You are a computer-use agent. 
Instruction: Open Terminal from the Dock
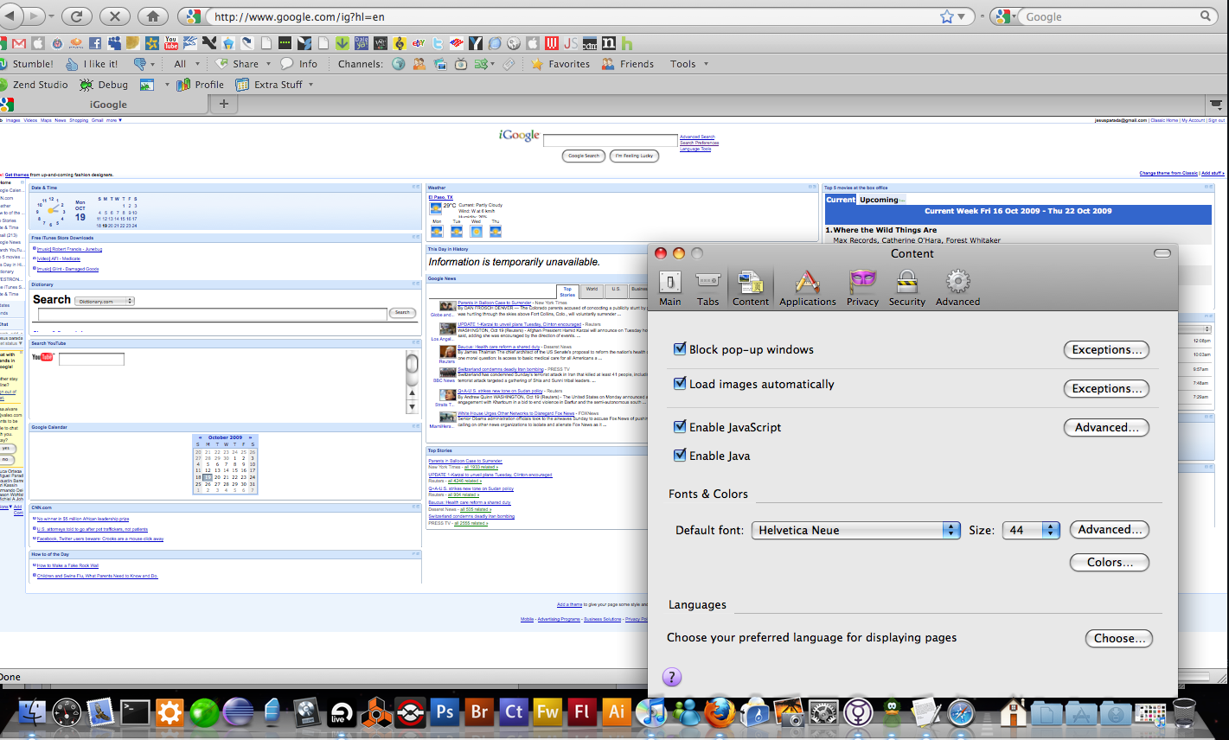(136, 712)
